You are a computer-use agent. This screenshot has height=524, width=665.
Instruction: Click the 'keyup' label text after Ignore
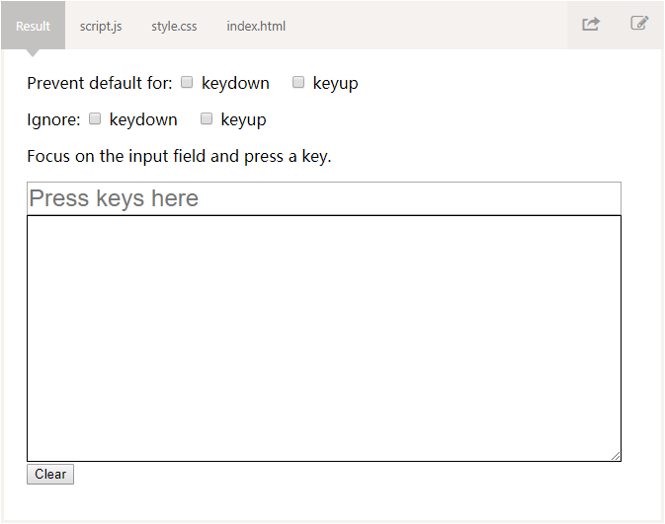point(243,119)
